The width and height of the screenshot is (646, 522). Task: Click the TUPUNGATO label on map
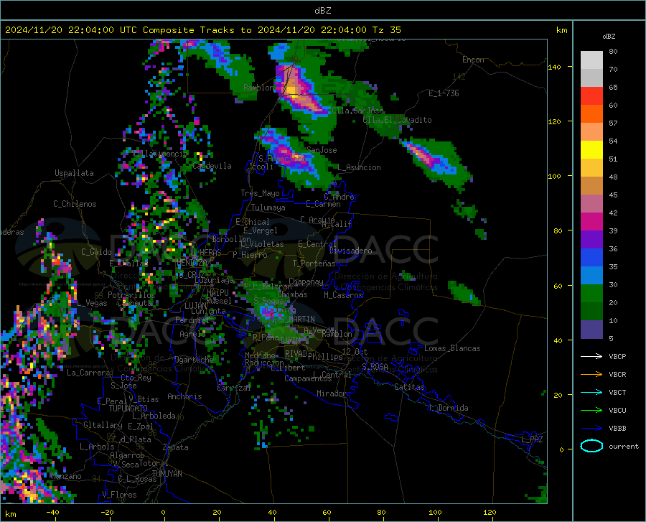click(x=128, y=409)
